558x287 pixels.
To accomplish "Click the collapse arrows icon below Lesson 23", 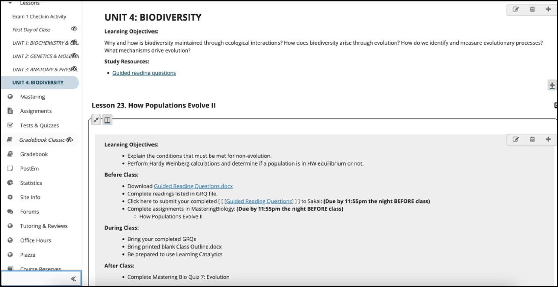I will tap(96, 120).
